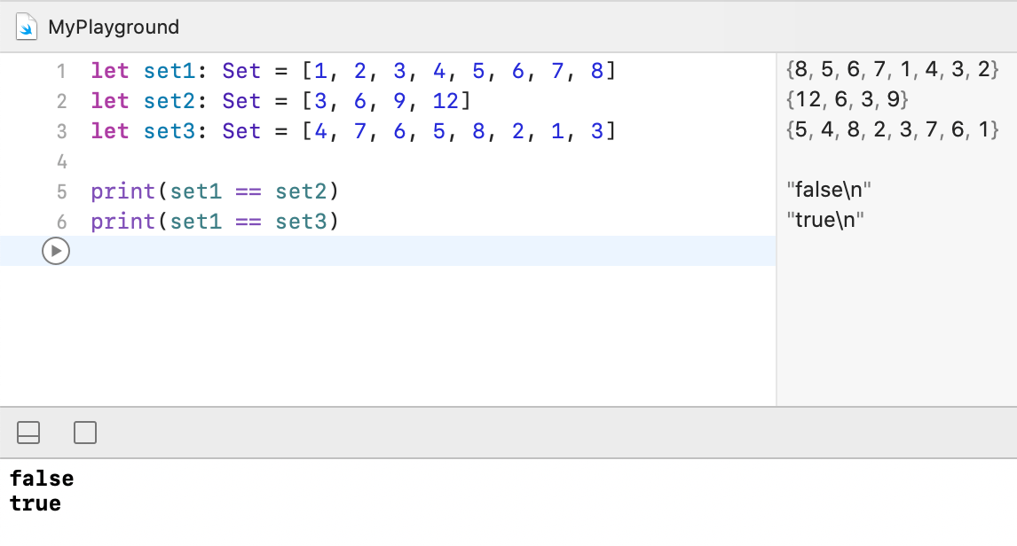Run the playground with the play button
This screenshot has width=1017, height=546.
[x=56, y=251]
